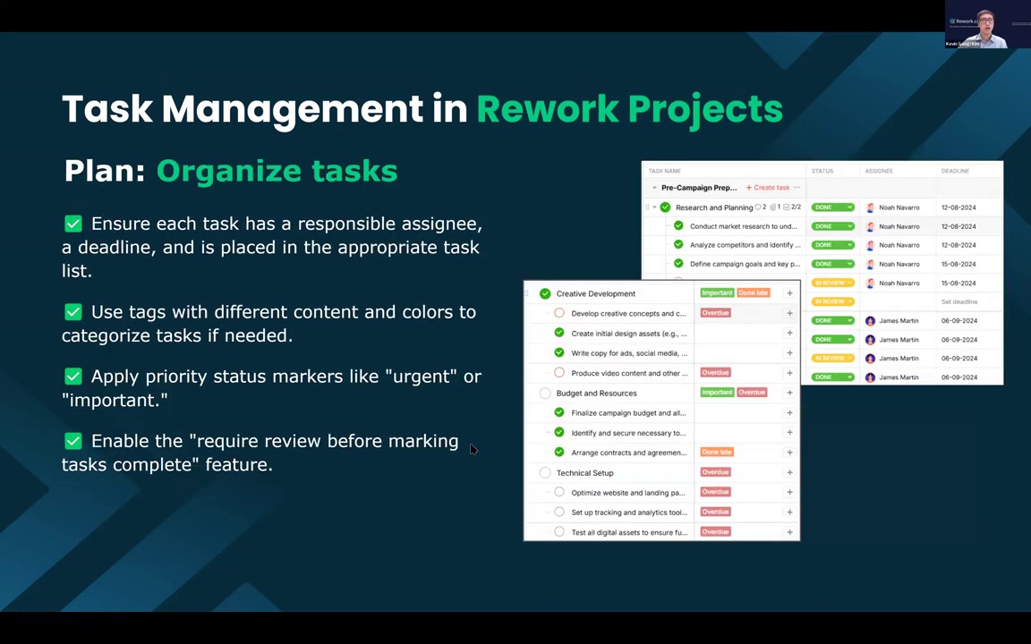Click plus icon beside Create initial design assets

tap(789, 333)
